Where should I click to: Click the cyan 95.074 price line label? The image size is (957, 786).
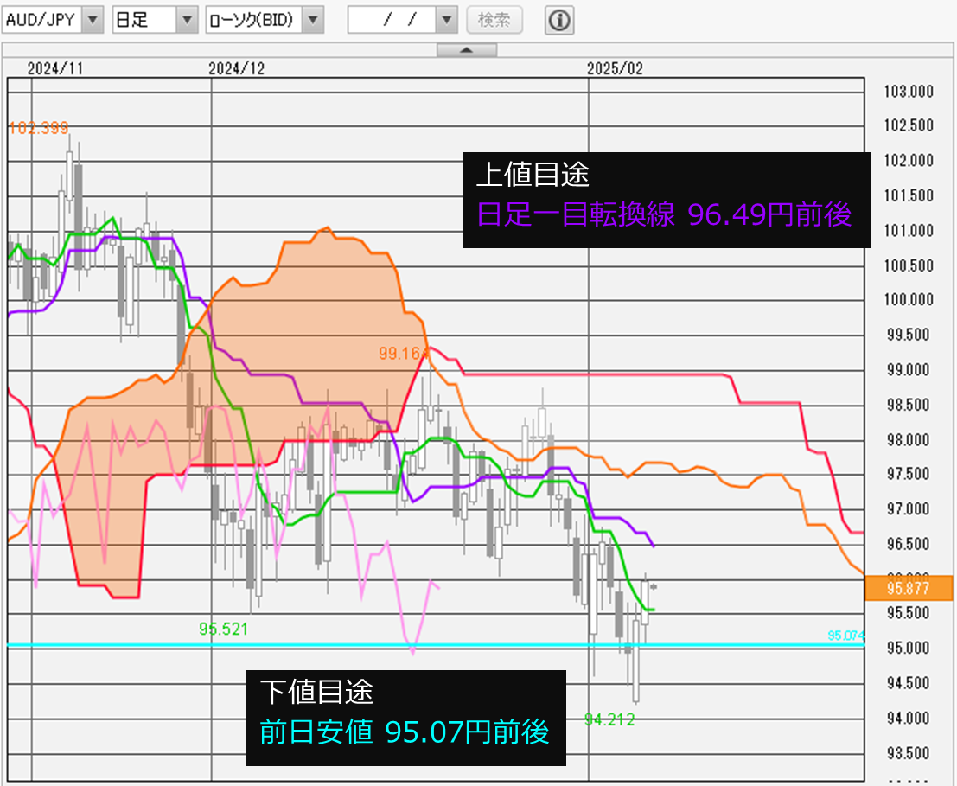(845, 636)
